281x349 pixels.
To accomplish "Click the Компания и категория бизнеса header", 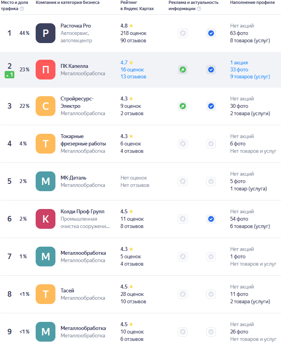I will click(x=68, y=2).
